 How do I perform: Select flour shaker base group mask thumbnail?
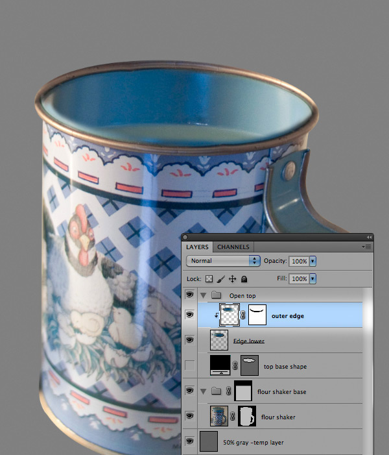coord(243,391)
